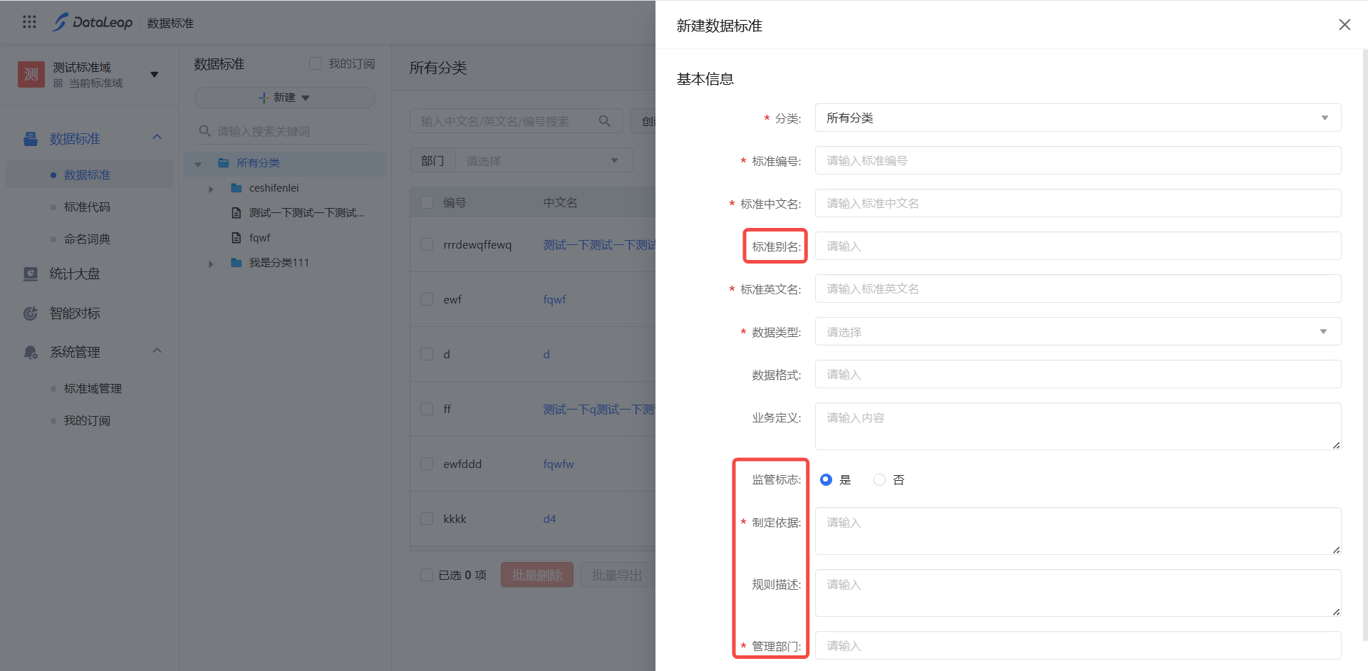The image size is (1368, 671).
Task: Toggle the select-all checkbox in table header
Action: pyautogui.click(x=427, y=202)
